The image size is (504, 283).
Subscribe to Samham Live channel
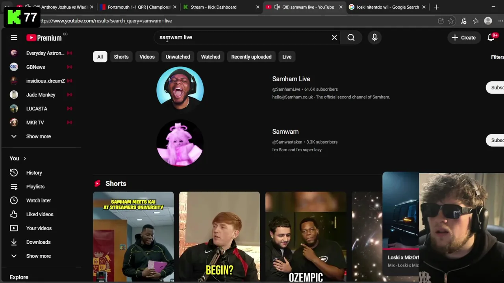(x=495, y=88)
